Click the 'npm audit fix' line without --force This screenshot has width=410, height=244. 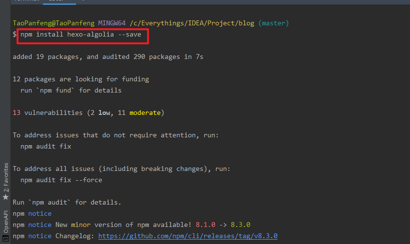[x=46, y=146]
